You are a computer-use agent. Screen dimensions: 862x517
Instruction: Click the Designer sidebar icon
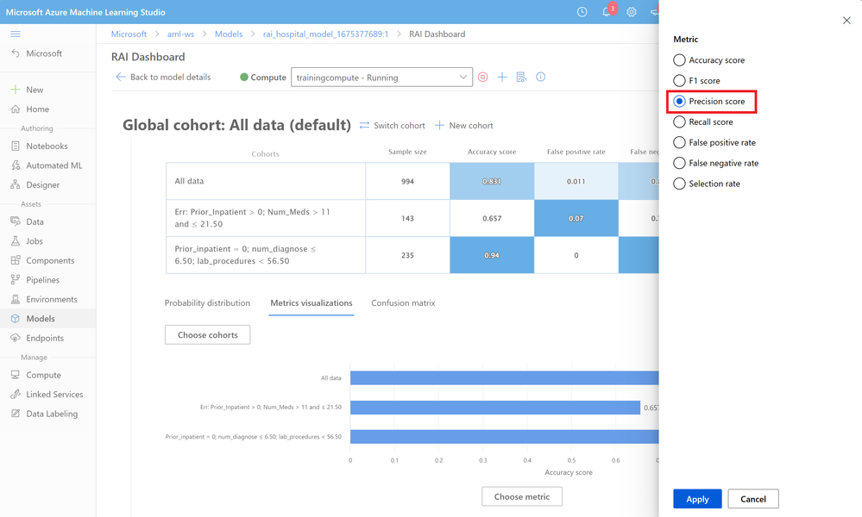pyautogui.click(x=16, y=185)
